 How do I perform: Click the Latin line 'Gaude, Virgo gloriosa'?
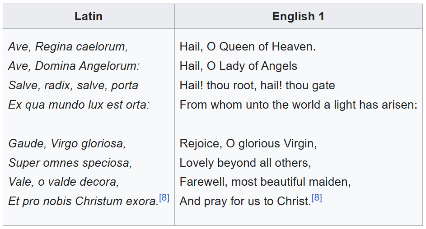(67, 143)
